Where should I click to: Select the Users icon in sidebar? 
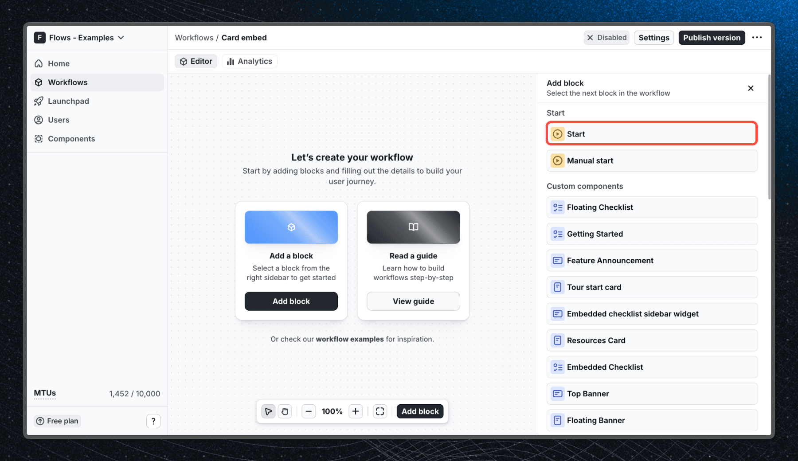(x=39, y=120)
